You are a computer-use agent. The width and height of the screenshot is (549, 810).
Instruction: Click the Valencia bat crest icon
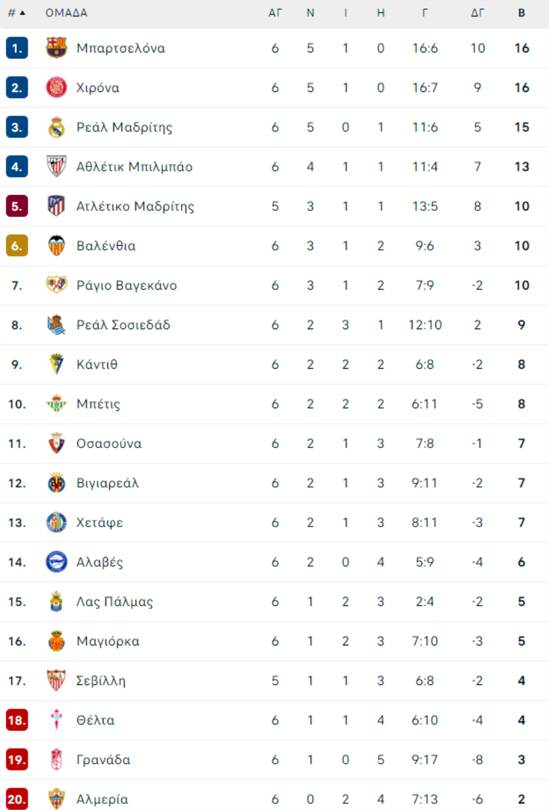56,246
